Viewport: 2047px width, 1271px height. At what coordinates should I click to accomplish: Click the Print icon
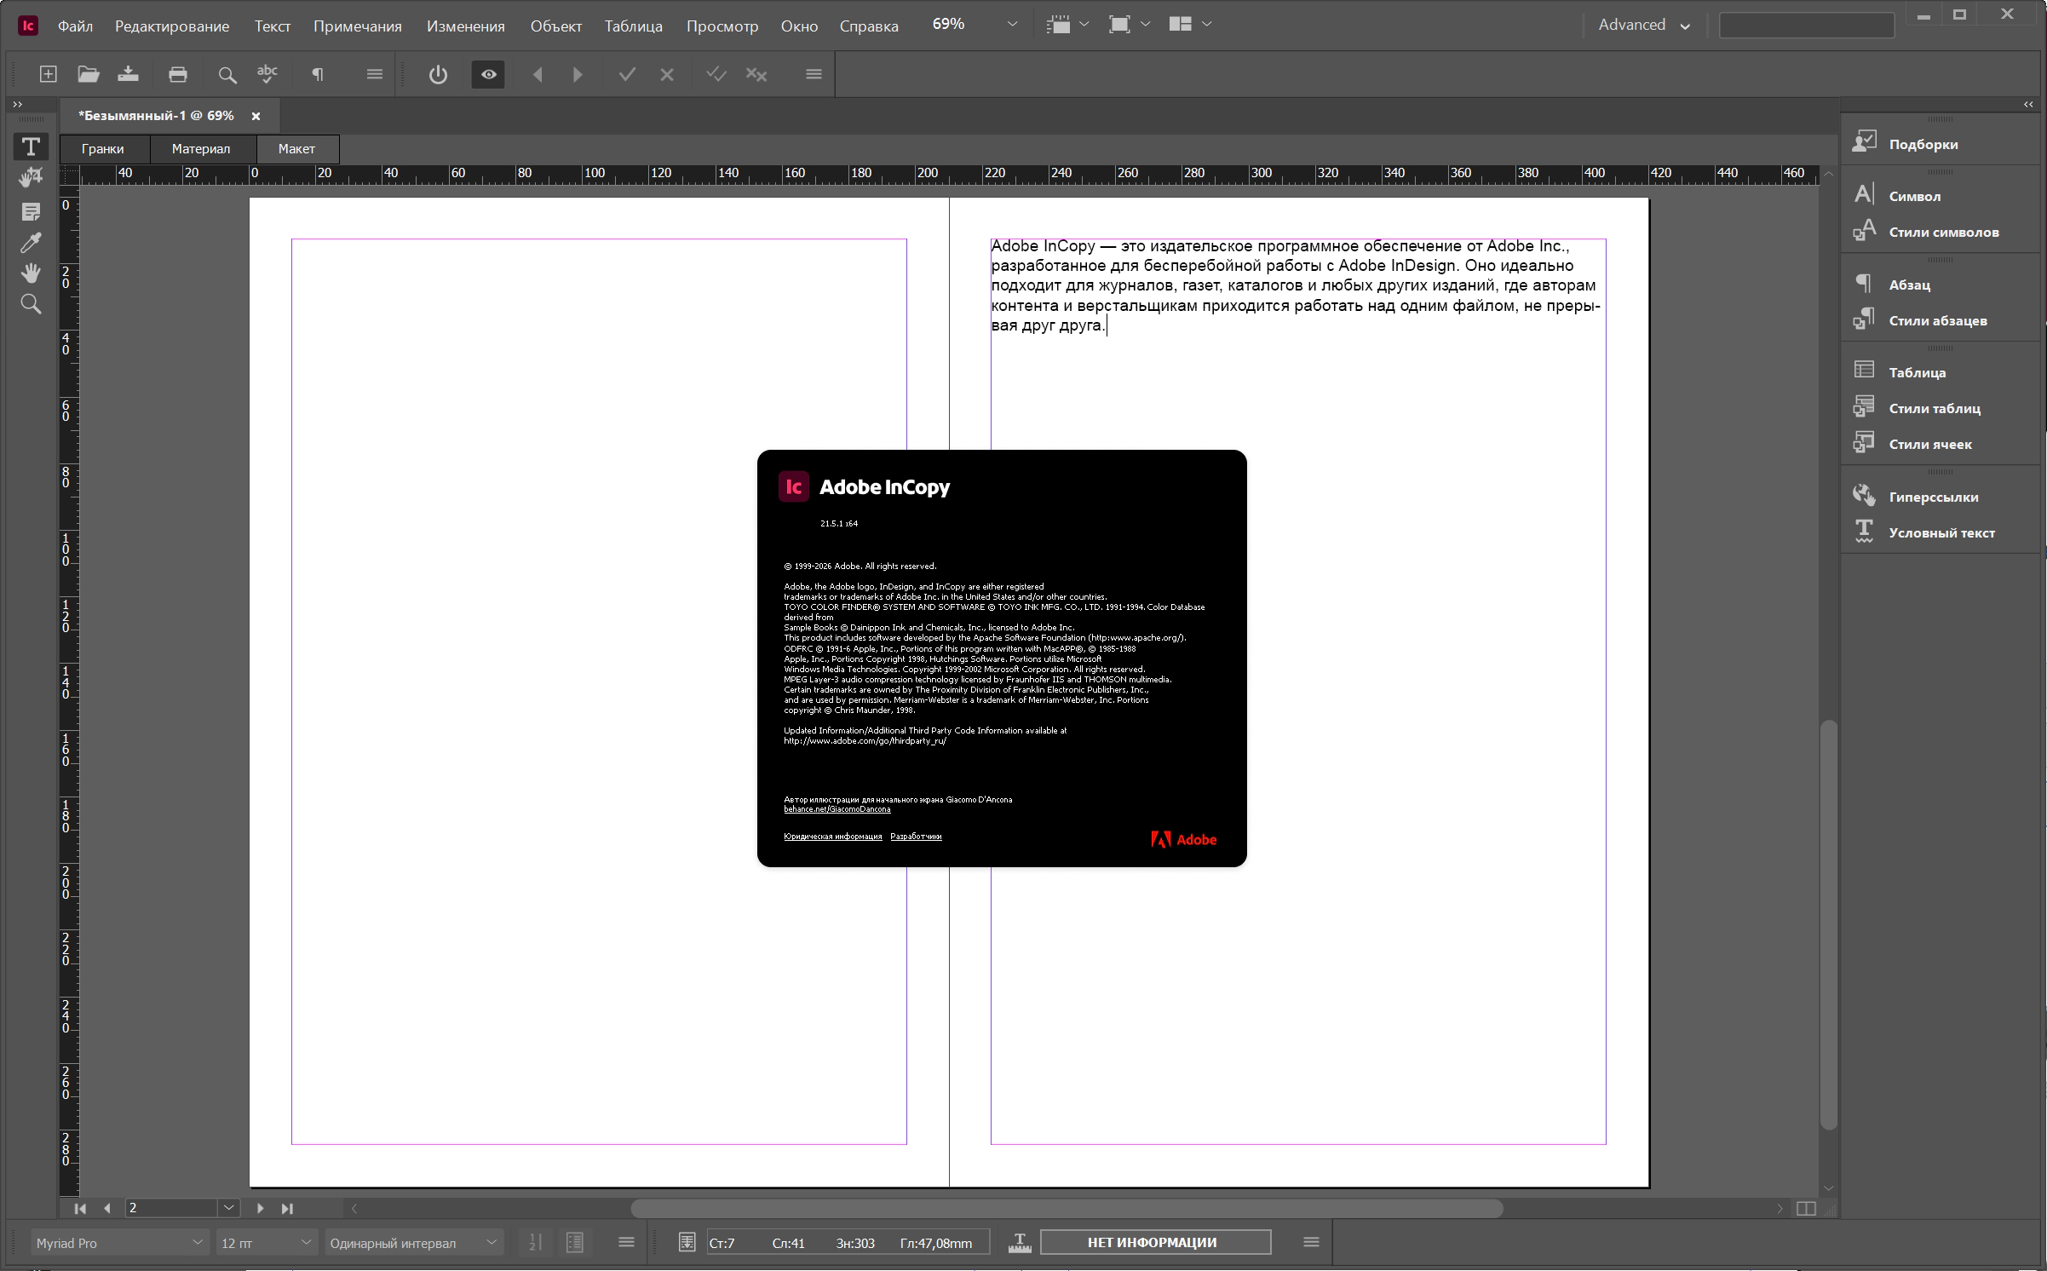[178, 75]
